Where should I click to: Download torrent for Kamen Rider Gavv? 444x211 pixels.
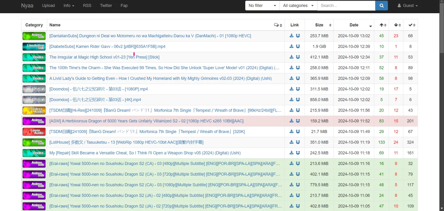(x=292, y=46)
